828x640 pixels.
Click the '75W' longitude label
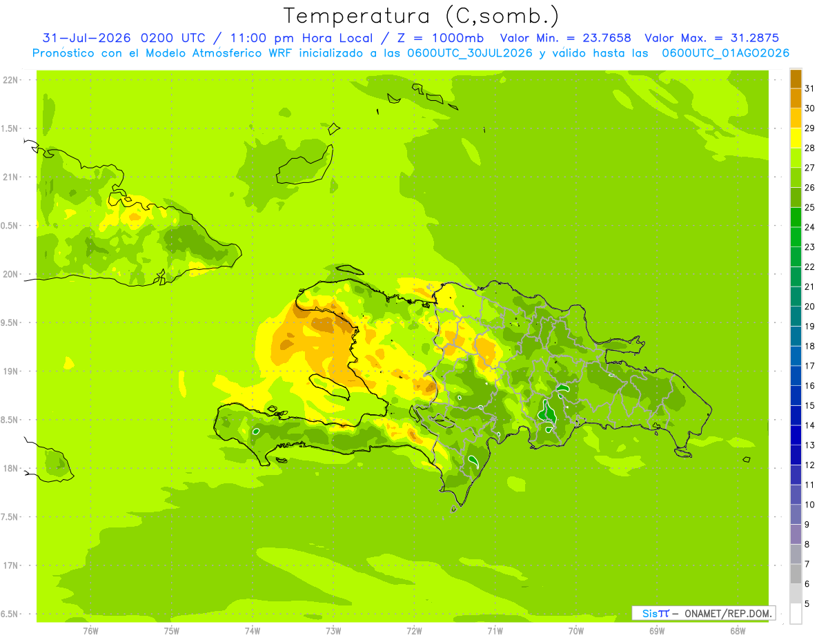click(172, 631)
